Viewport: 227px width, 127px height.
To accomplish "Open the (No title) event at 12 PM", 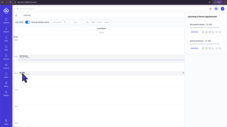I will [x=101, y=73].
